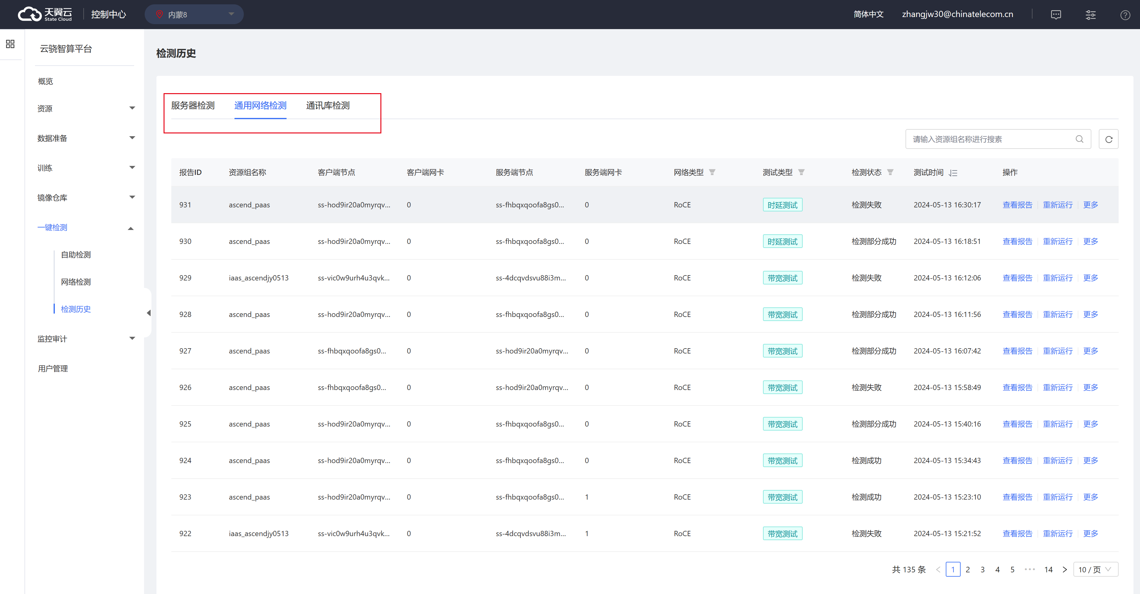
Task: Select current page 1 in pagination
Action: (953, 569)
